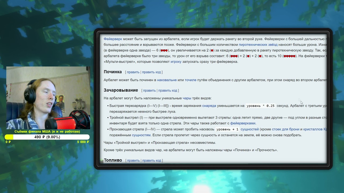Click править код next to Зачаровывание heading

[168, 91]
